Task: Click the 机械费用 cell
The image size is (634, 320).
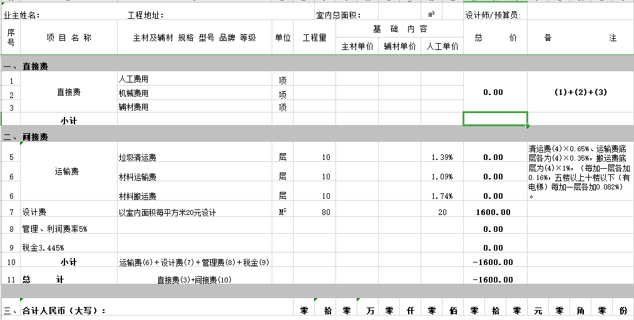Action: [194, 93]
